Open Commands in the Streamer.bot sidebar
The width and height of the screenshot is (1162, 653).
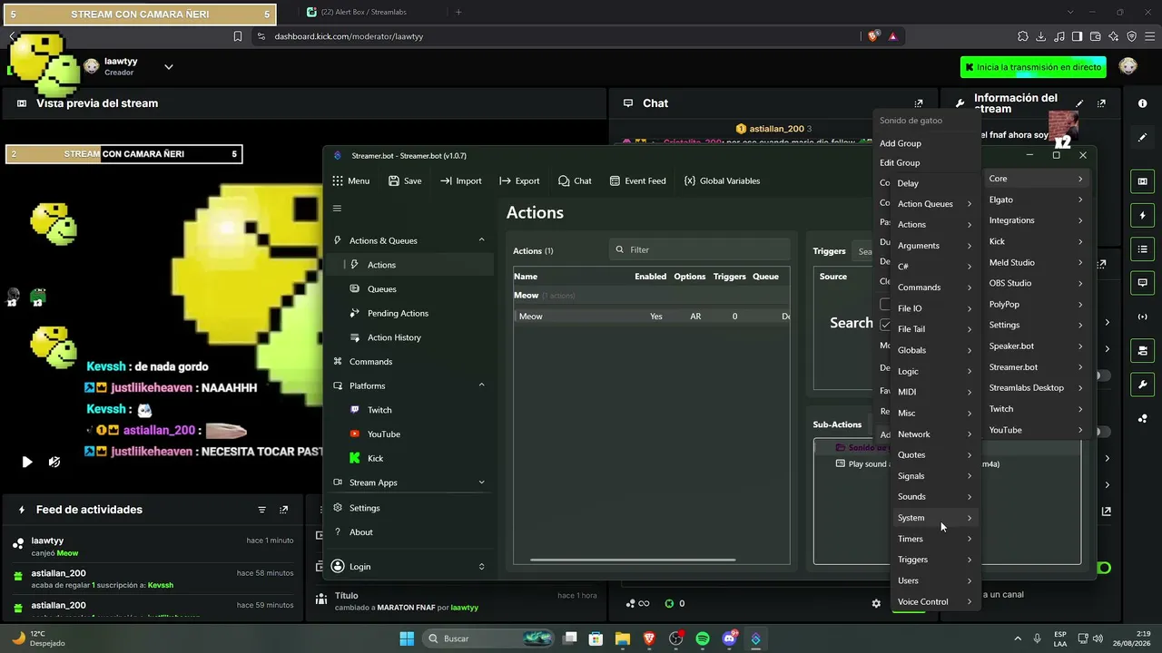(409, 362)
